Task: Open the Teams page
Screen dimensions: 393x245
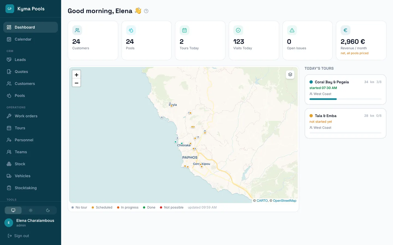Action: pos(31,152)
